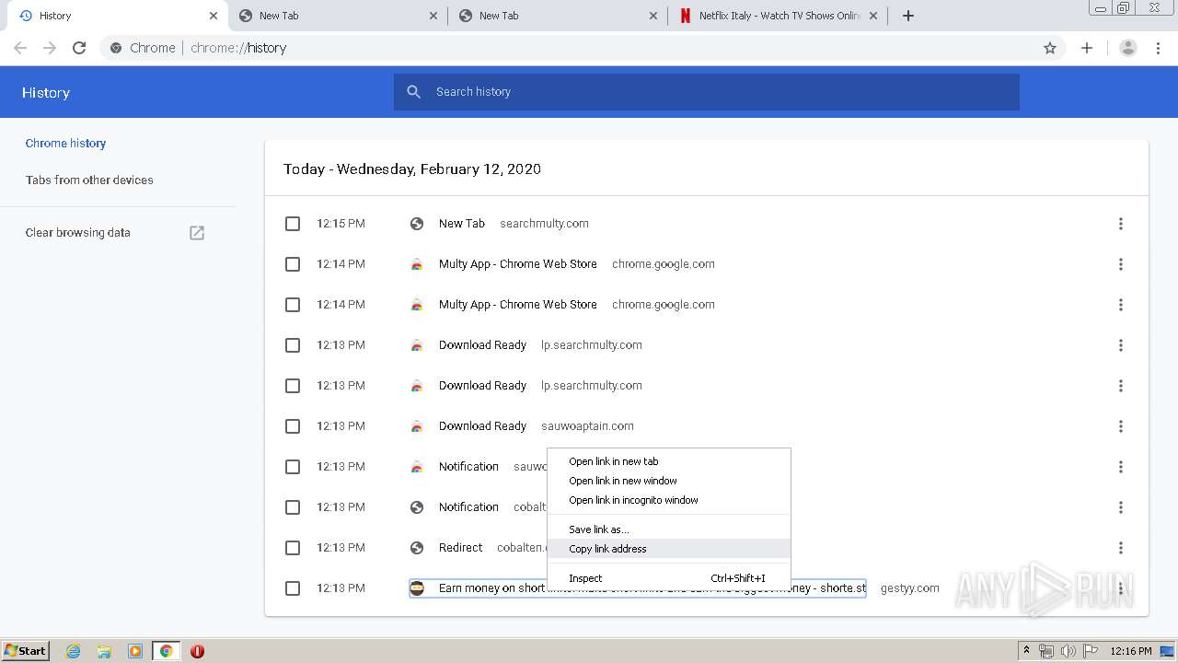Open actions menu for Redirect entry
Screen dimensions: 1178x663
click(x=1120, y=548)
